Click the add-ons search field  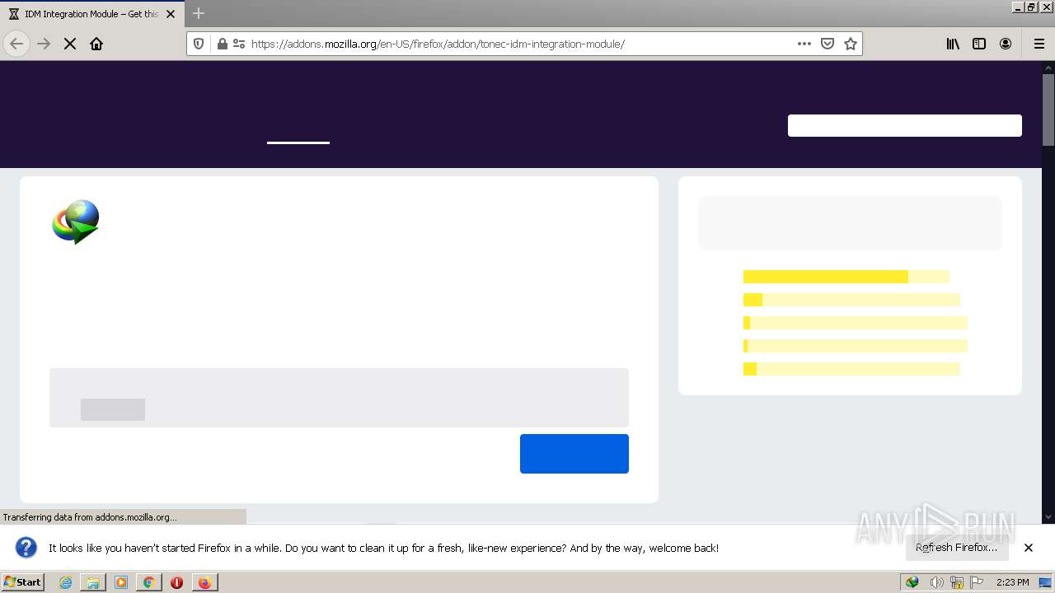pos(905,125)
